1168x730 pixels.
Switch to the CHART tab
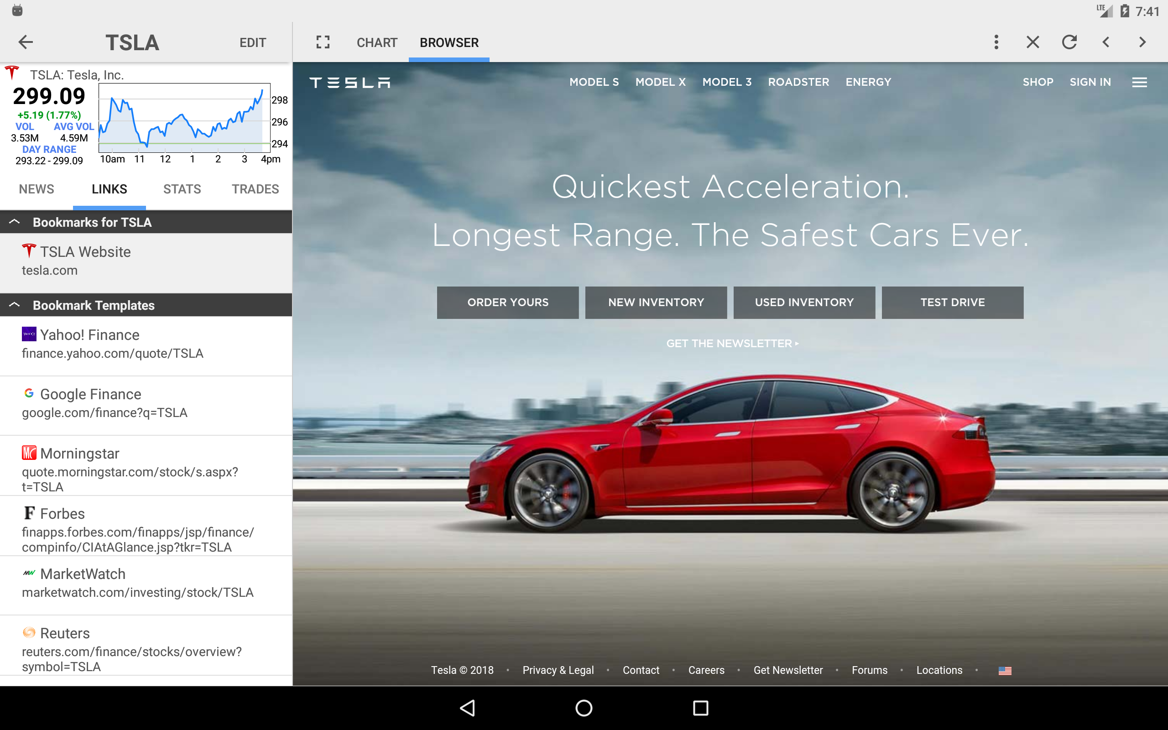coord(377,42)
